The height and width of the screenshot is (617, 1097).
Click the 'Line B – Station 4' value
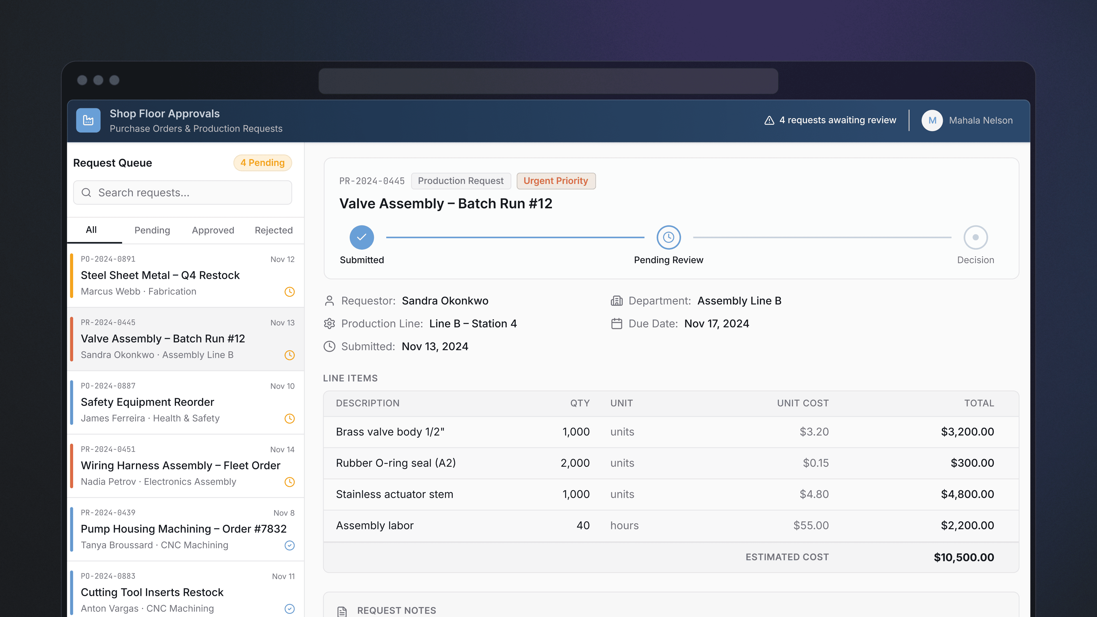click(473, 324)
